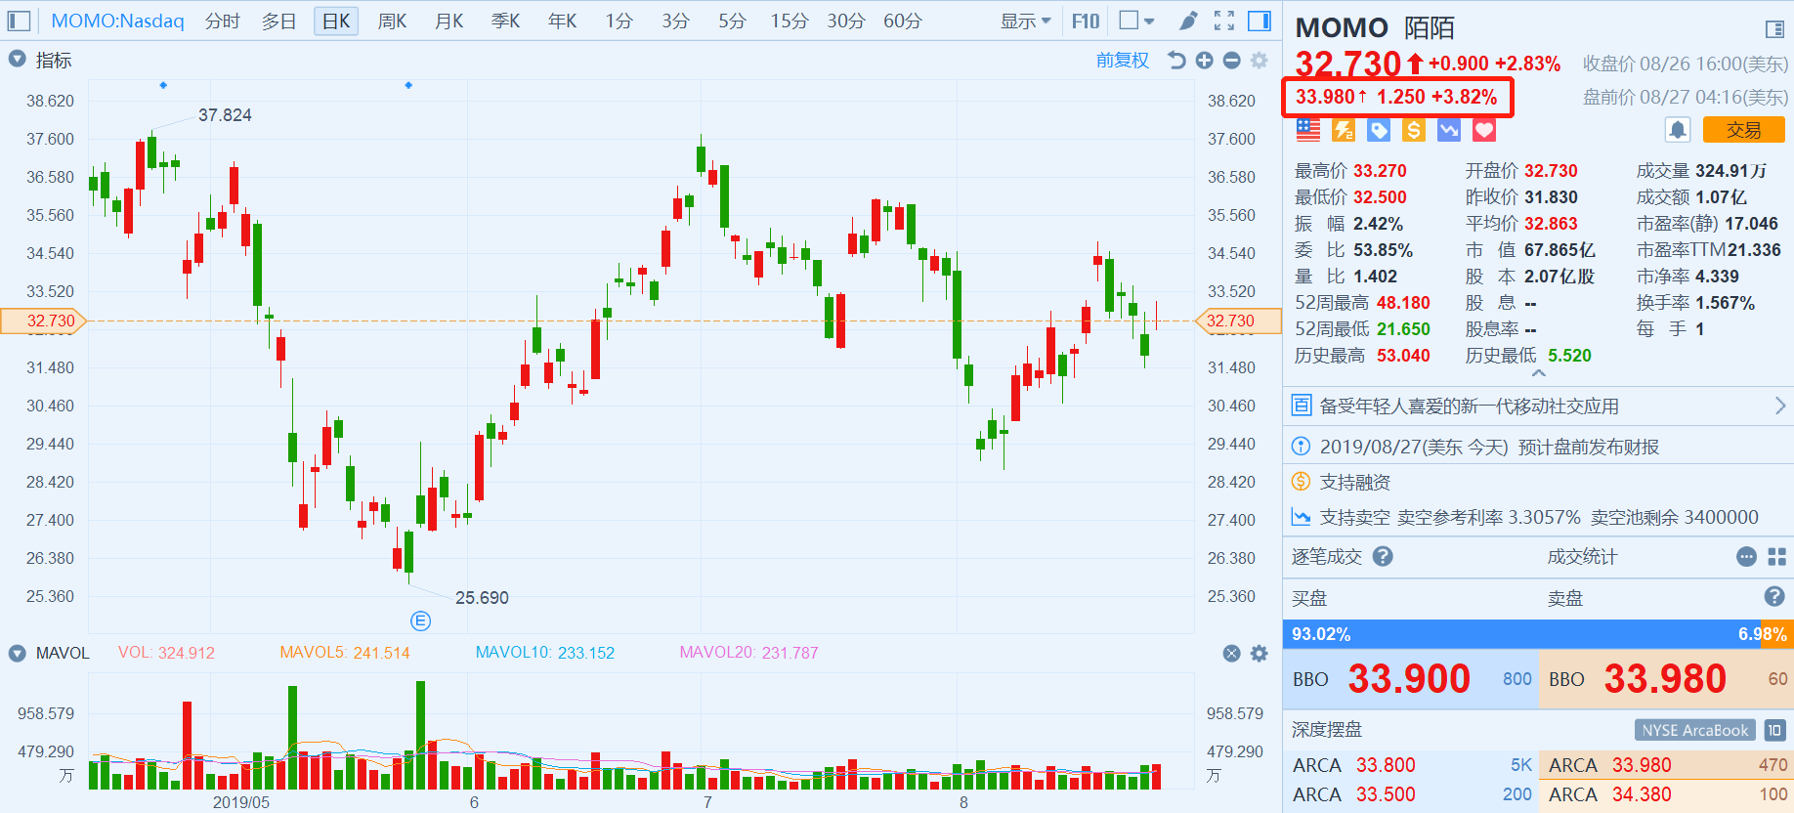Expand company intro right arrow chevron
The width and height of the screenshot is (1794, 813).
tap(1780, 406)
